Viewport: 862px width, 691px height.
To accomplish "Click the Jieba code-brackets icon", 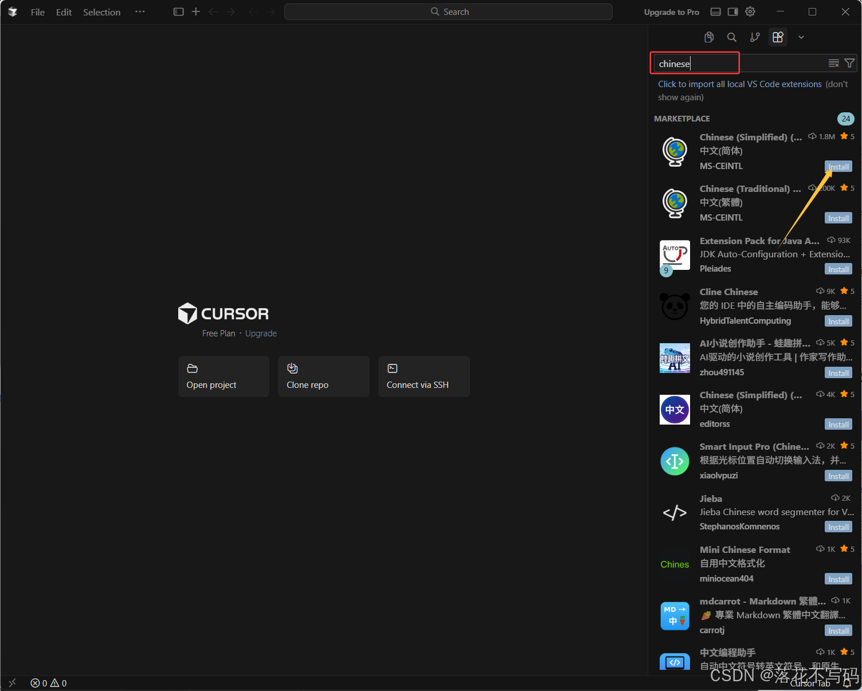I will tap(675, 513).
